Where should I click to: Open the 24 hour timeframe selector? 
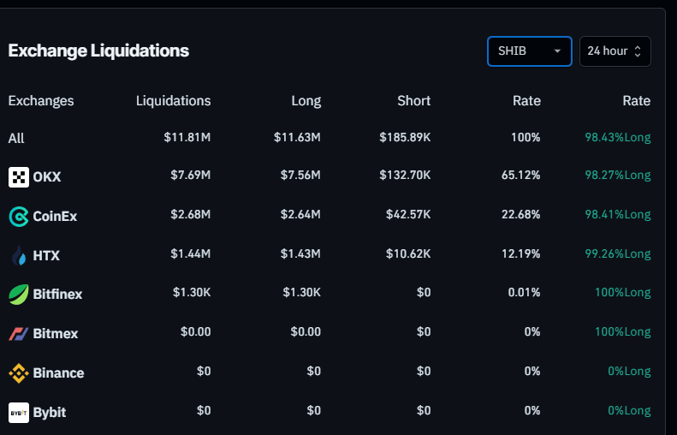coord(615,51)
